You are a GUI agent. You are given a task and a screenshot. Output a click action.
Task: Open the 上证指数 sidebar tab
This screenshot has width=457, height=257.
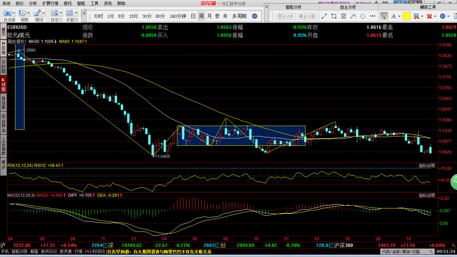tap(3, 146)
